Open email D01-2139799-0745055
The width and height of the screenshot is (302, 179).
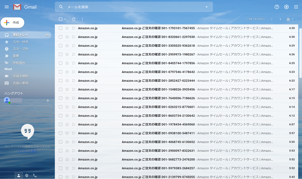(x=176, y=176)
